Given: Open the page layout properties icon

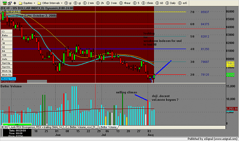Looking at the screenshot, I should click(x=10, y=3).
